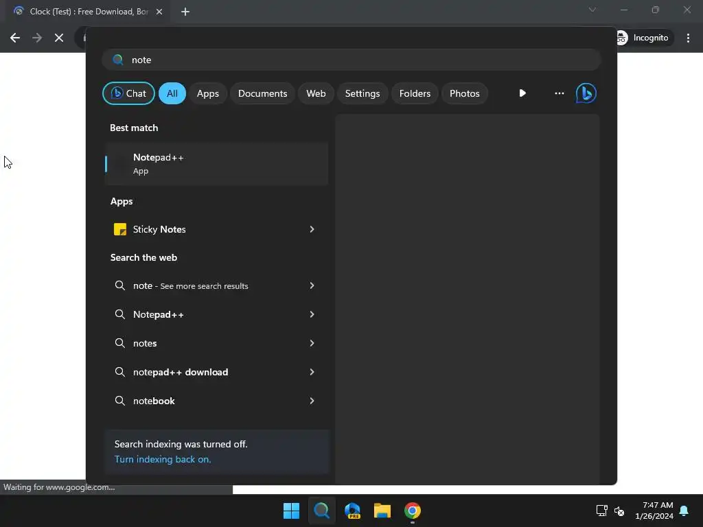Screen dimensions: 703x527
Task: Open Bing icon at search panel corner
Action: coord(586,93)
